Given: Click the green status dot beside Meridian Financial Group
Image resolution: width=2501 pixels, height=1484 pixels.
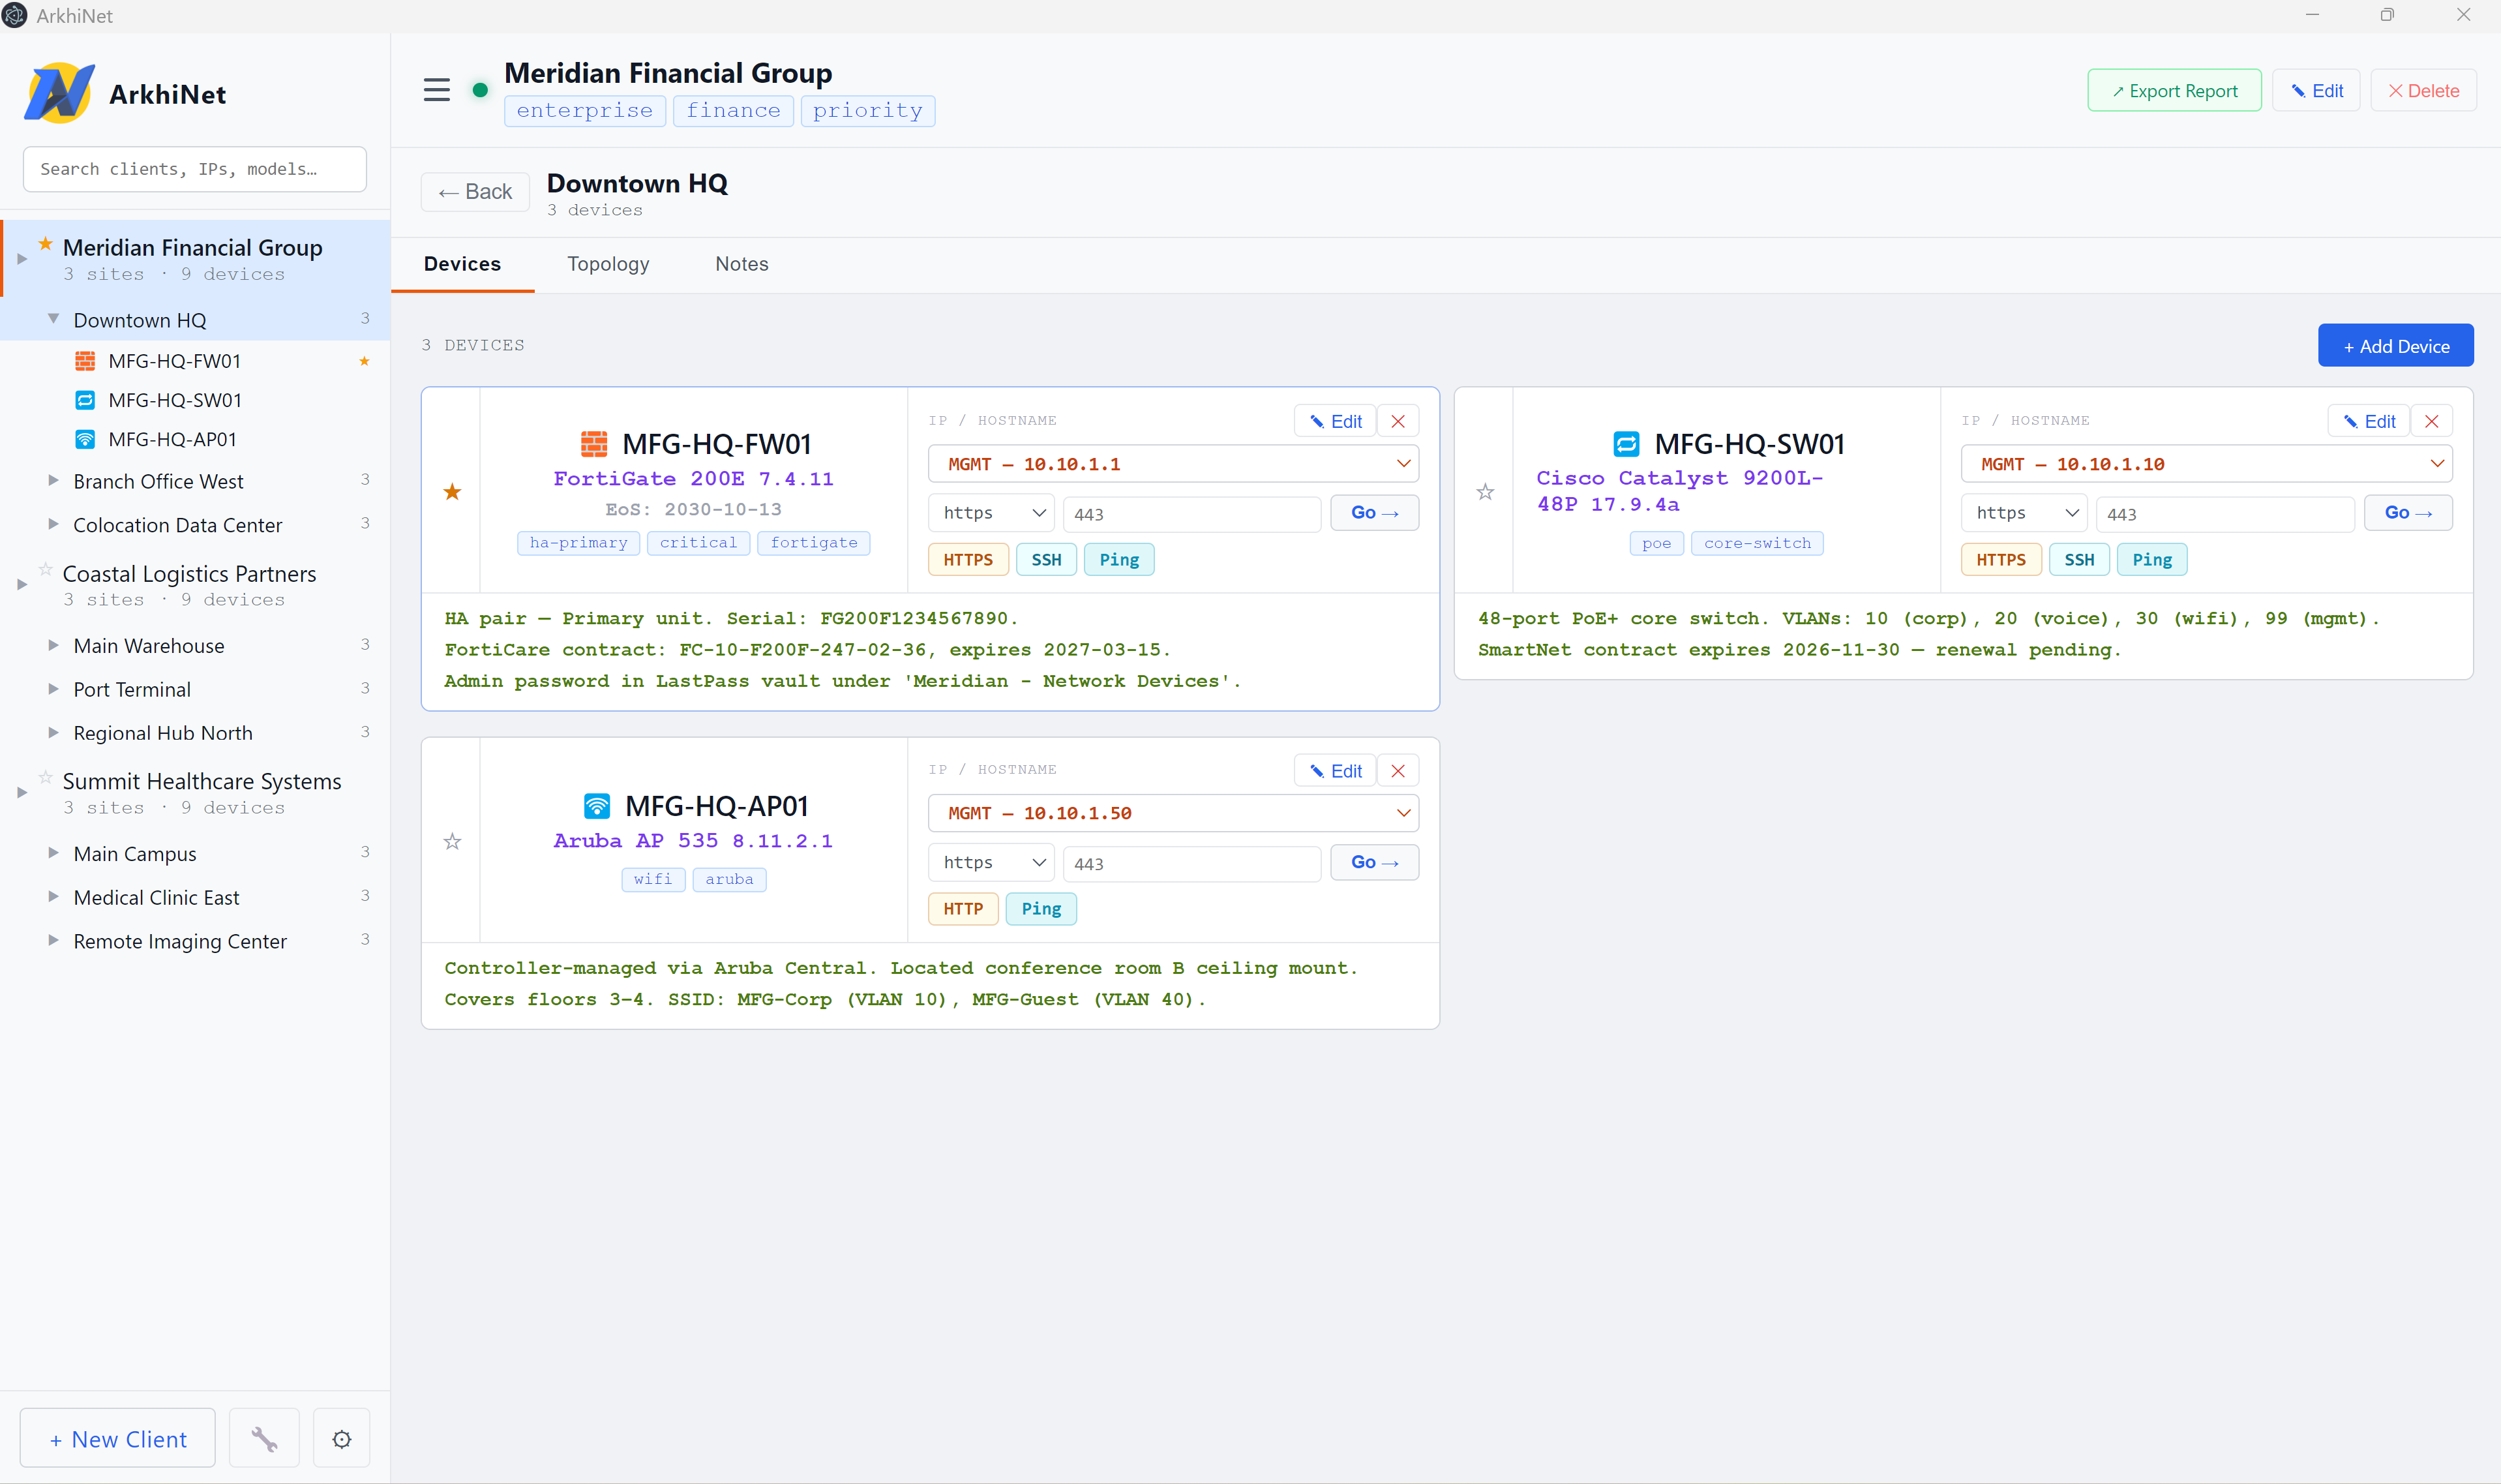Looking at the screenshot, I should click(x=480, y=90).
